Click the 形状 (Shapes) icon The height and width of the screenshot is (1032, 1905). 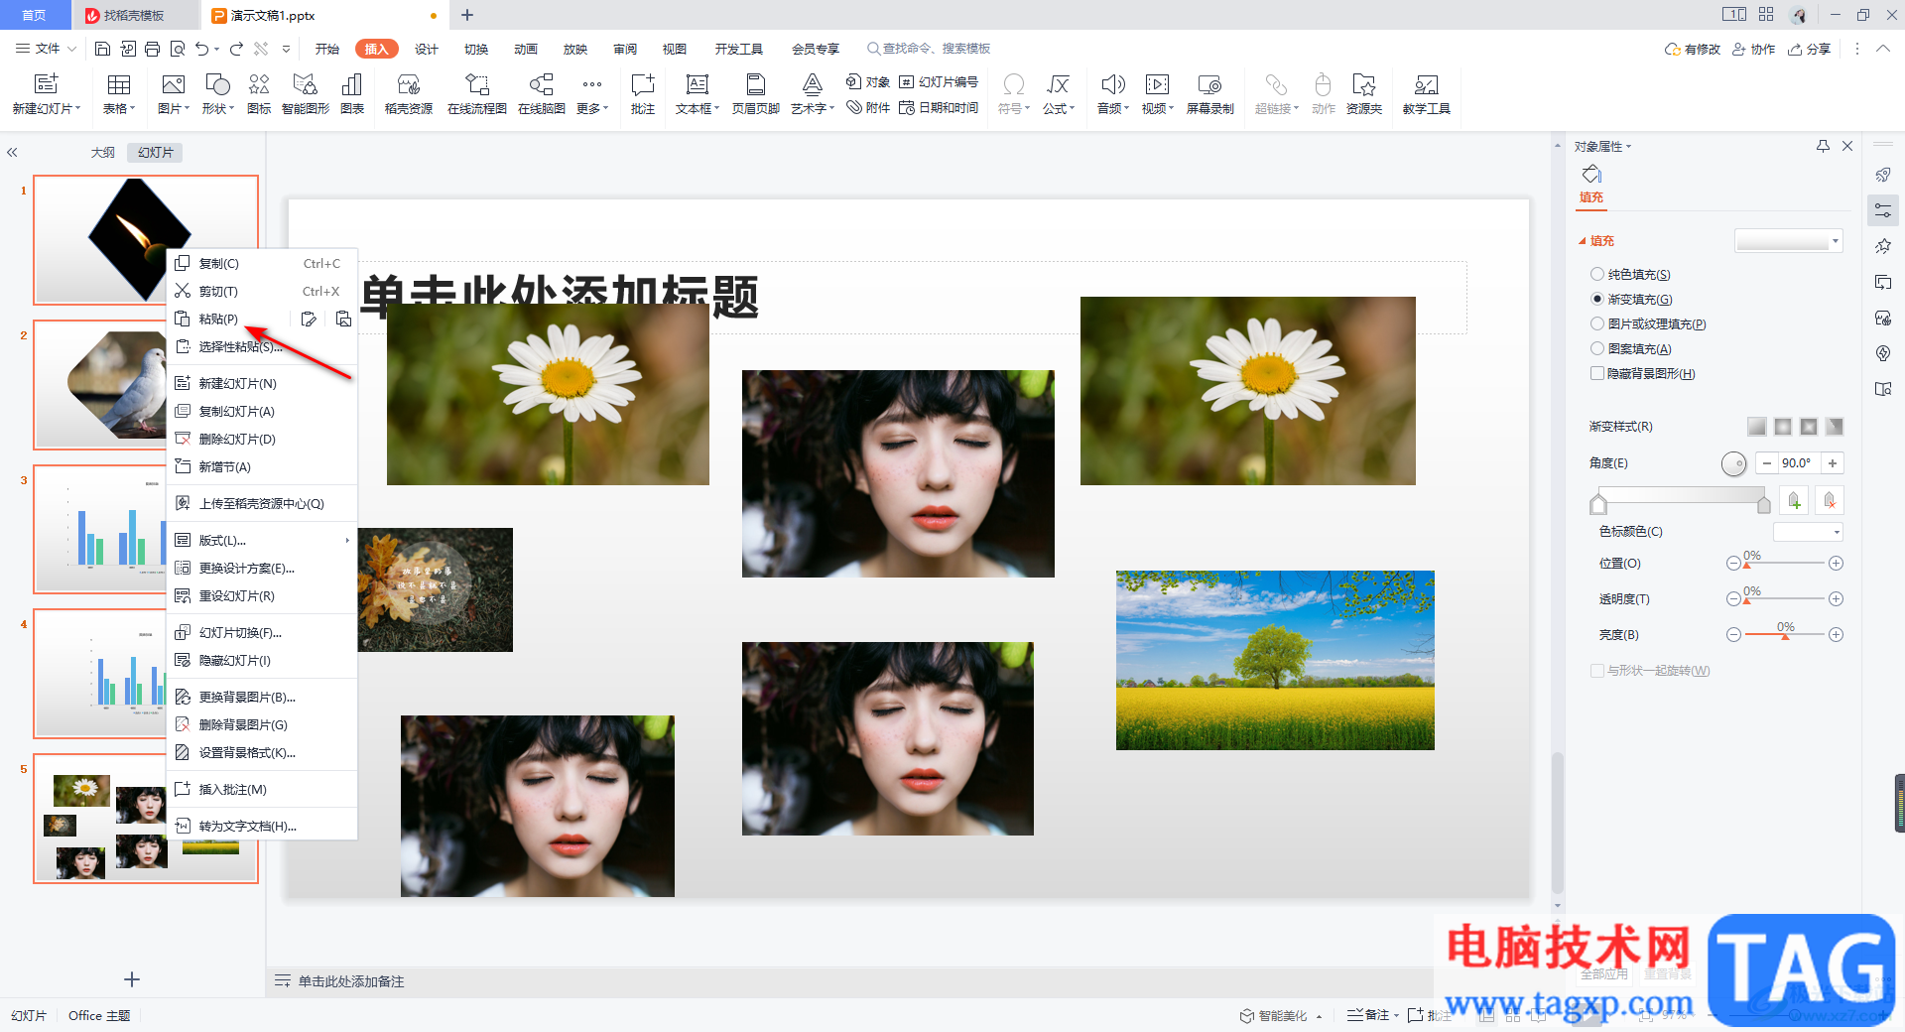217,93
